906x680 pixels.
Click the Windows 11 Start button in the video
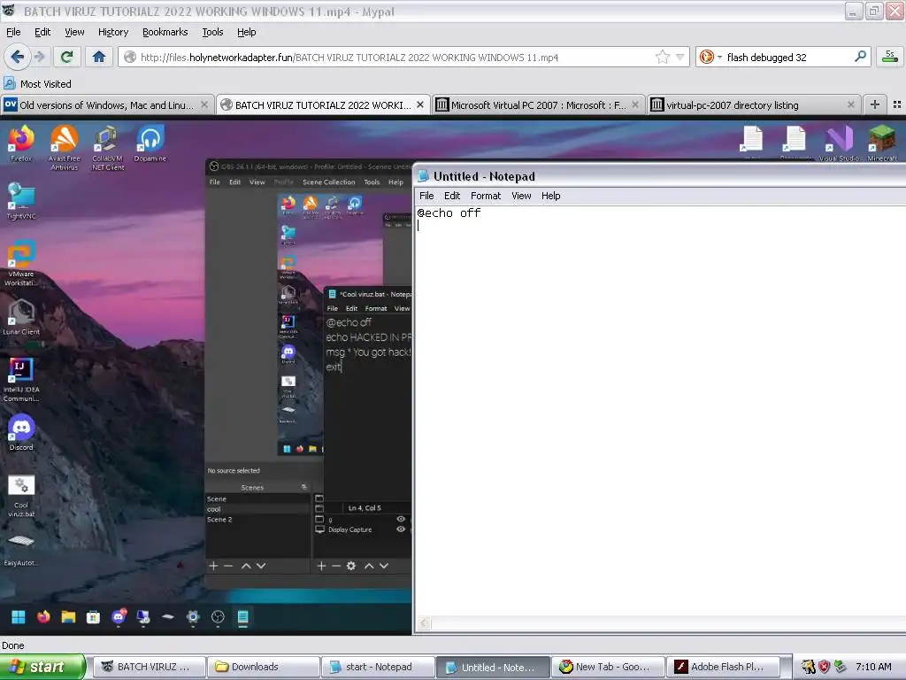19,617
